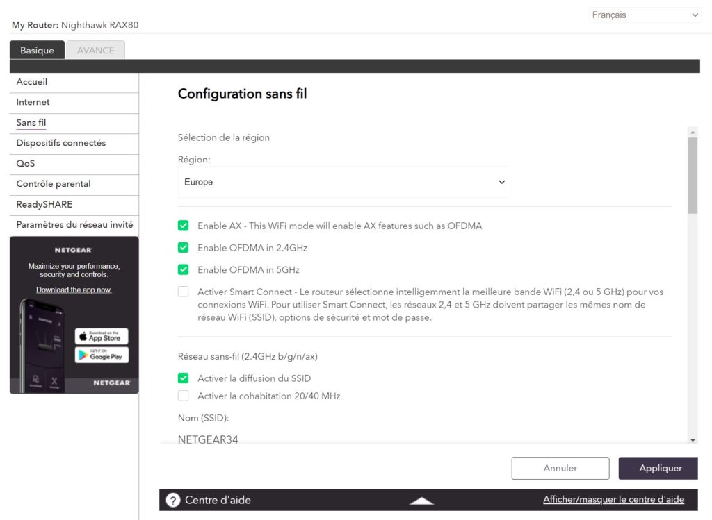Toggle Activer la diffusion du SSID checkbox
The width and height of the screenshot is (712, 520).
click(x=183, y=378)
